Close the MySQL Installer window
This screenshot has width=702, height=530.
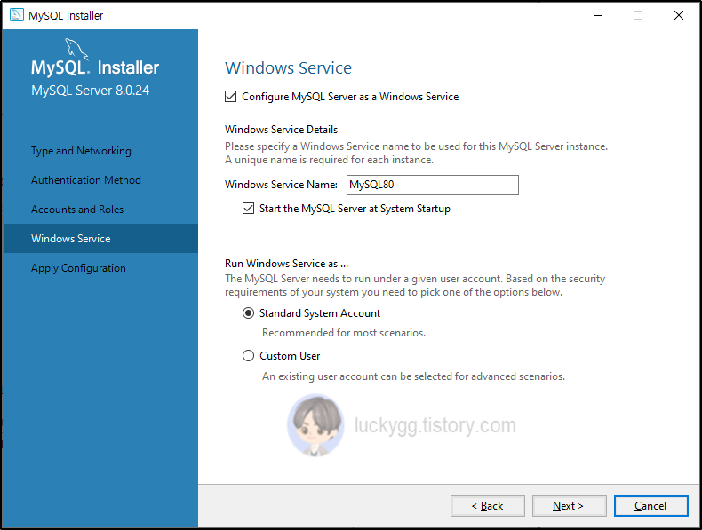[x=679, y=15]
